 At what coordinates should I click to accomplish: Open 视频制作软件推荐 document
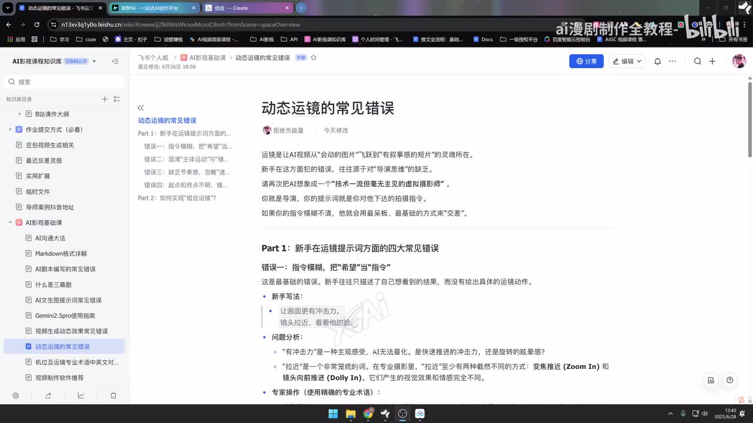point(59,378)
